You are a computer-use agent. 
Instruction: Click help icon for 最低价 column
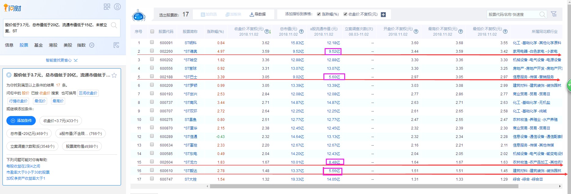pyautogui.click(x=505, y=31)
